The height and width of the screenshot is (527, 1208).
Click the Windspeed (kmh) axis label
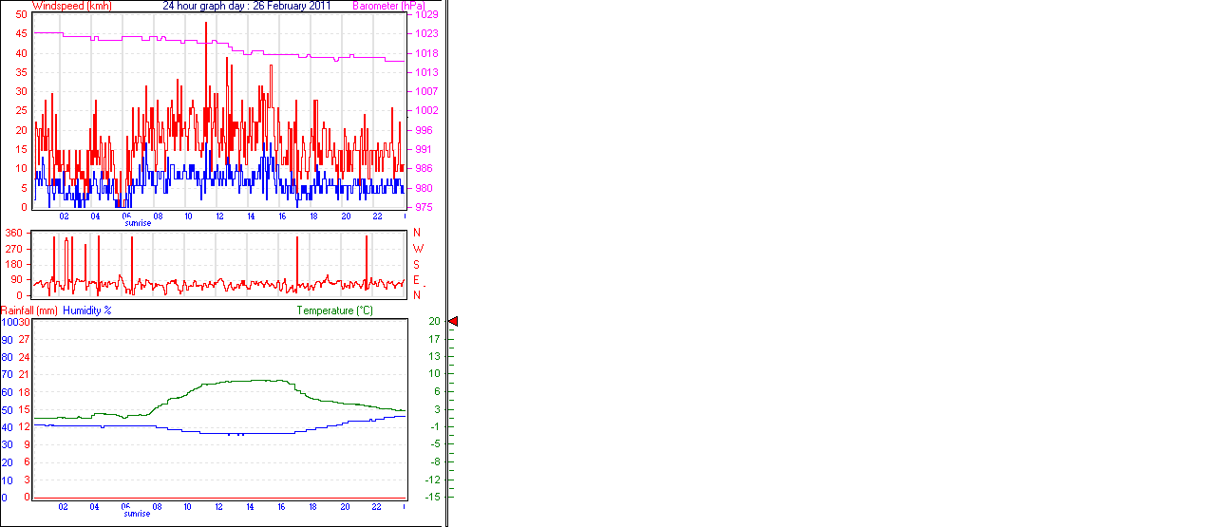(72, 6)
